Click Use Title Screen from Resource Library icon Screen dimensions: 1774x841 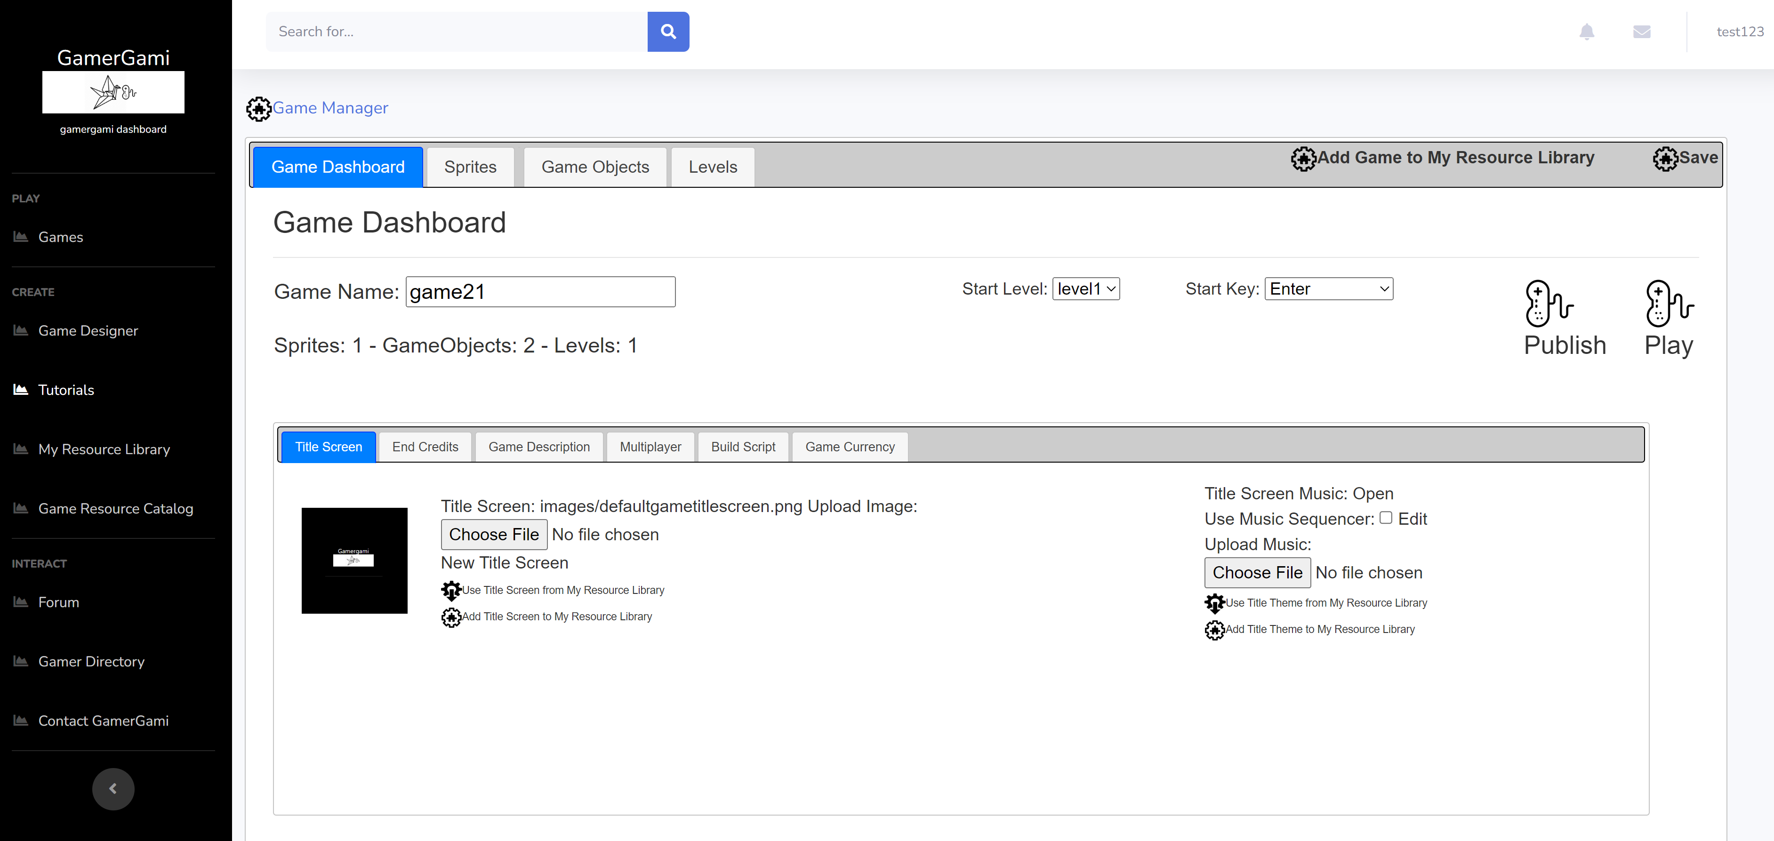coord(451,590)
